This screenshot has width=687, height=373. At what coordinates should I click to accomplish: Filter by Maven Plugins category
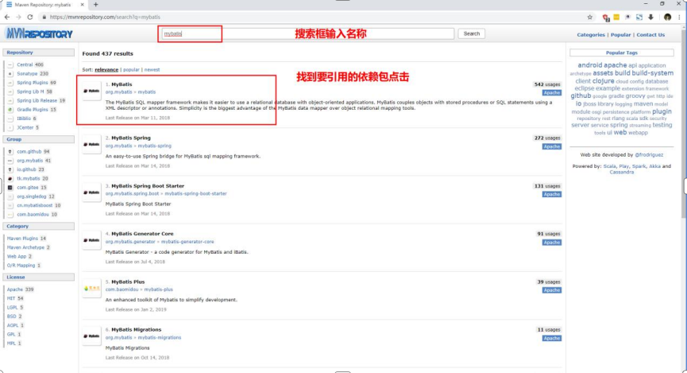coord(22,239)
